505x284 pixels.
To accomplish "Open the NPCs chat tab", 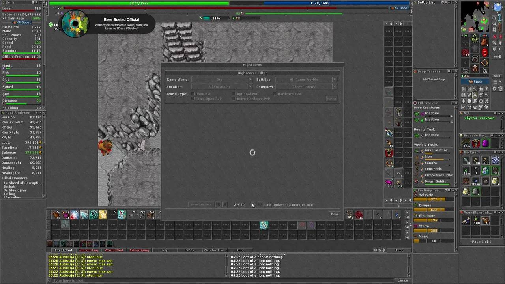I will click(190, 250).
